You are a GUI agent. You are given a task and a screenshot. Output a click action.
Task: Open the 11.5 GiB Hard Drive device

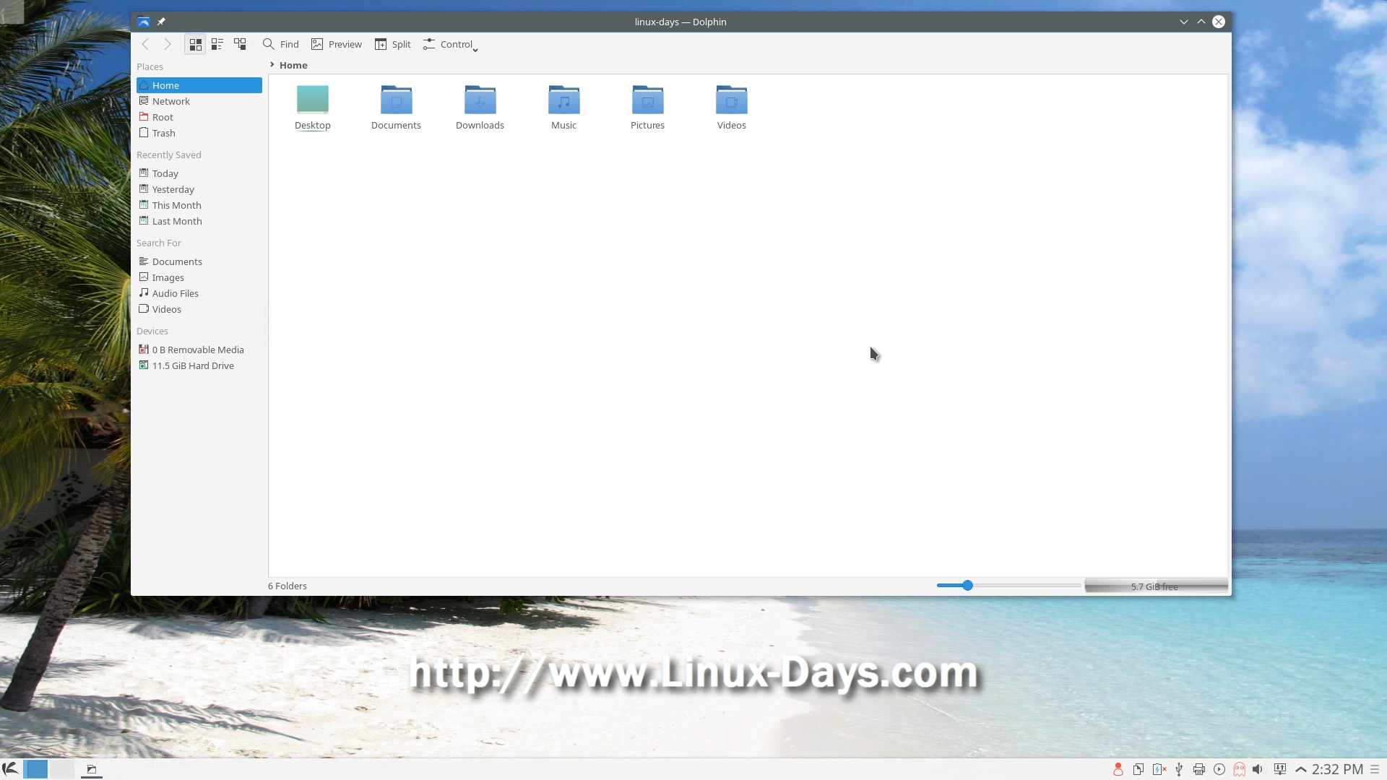click(x=199, y=365)
